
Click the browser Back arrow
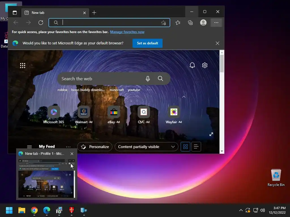pyautogui.click(x=16, y=23)
